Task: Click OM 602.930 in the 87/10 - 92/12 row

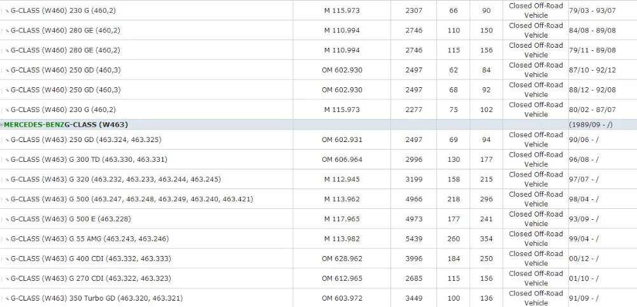Action: pos(342,70)
